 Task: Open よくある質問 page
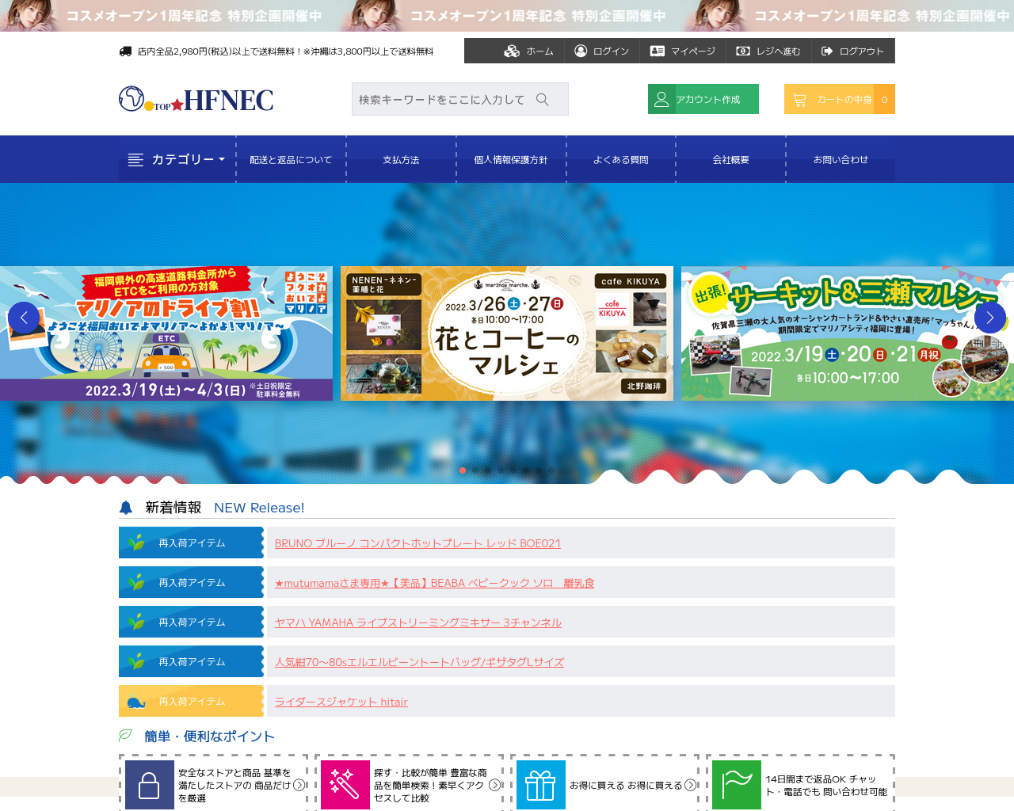coord(621,160)
